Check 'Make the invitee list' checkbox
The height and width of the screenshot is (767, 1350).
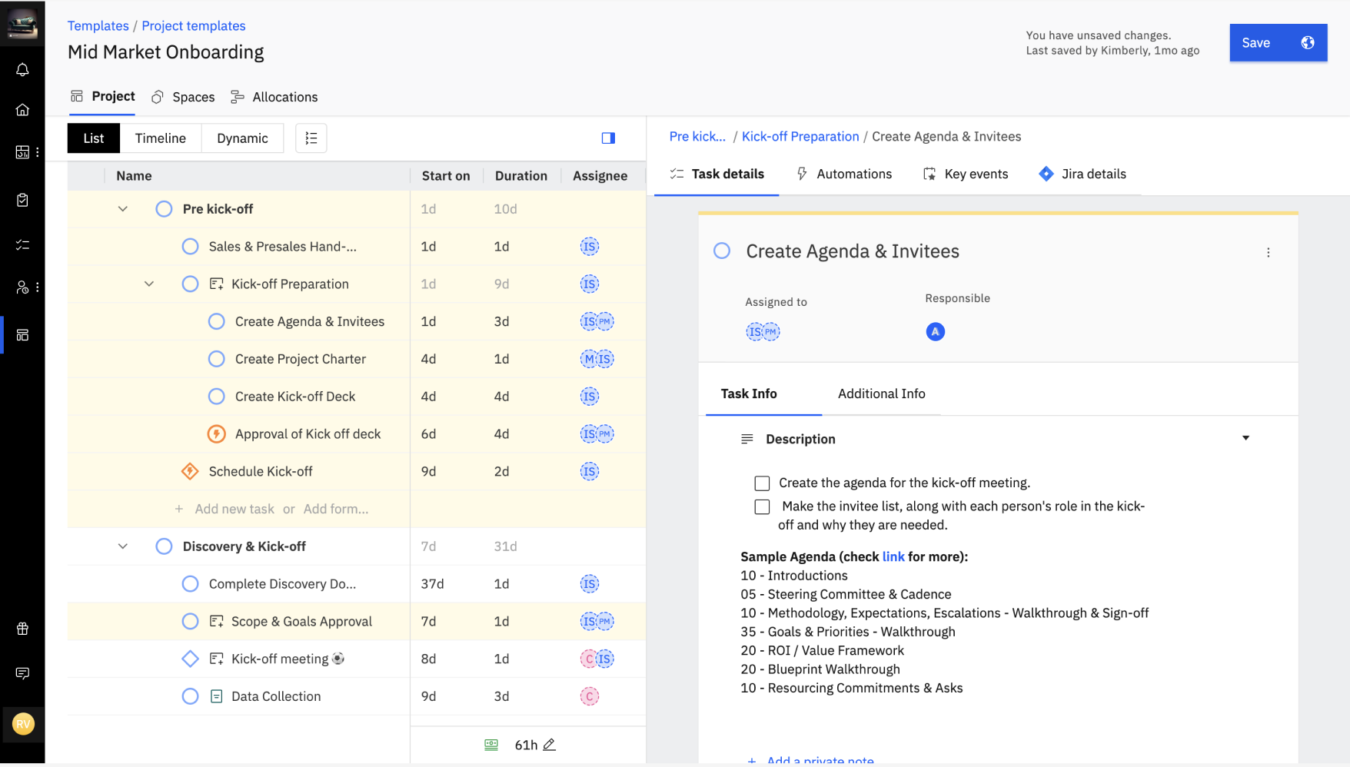[x=762, y=507]
